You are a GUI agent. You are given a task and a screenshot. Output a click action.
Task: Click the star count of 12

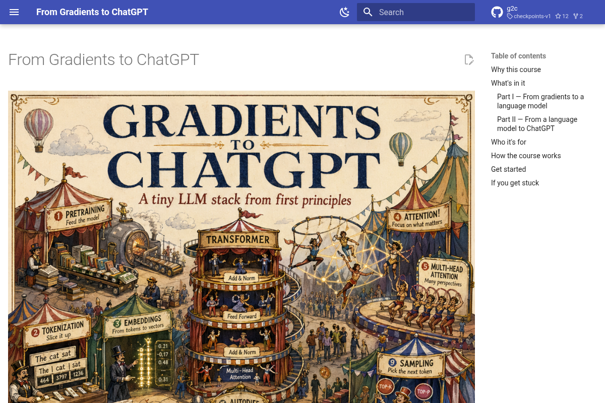pyautogui.click(x=562, y=16)
